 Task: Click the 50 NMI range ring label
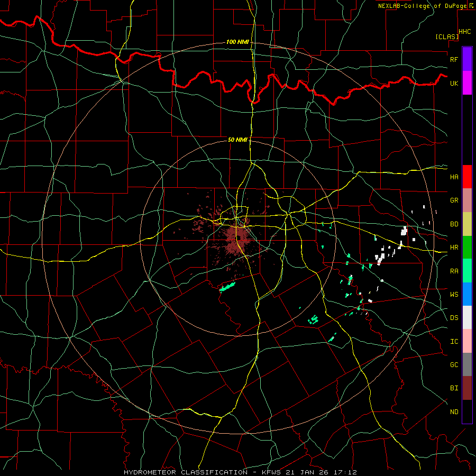coord(237,140)
